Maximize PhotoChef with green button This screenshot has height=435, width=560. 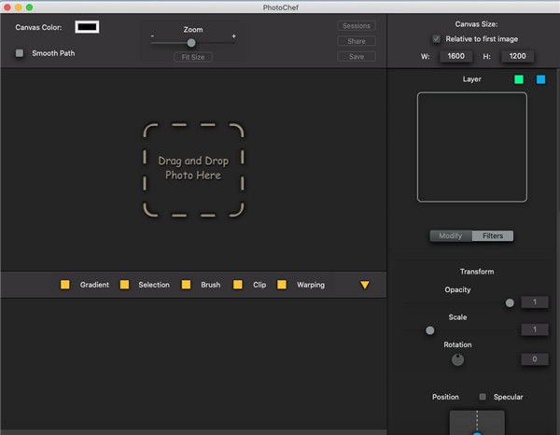click(x=29, y=7)
